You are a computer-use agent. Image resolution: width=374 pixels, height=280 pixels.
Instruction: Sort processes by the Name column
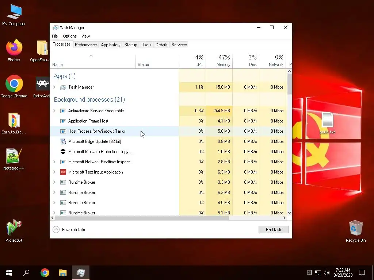click(92, 61)
